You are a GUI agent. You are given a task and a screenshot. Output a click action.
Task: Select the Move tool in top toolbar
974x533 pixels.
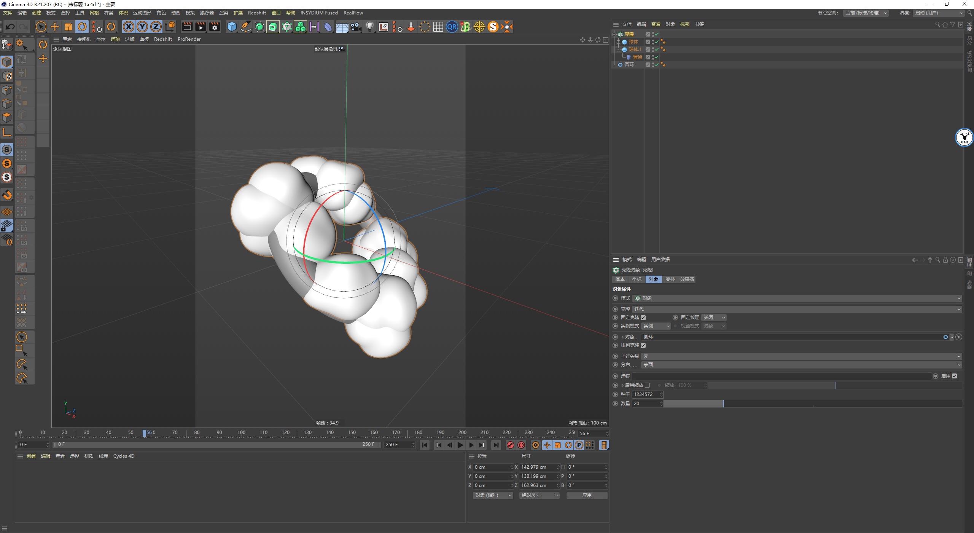click(x=55, y=27)
